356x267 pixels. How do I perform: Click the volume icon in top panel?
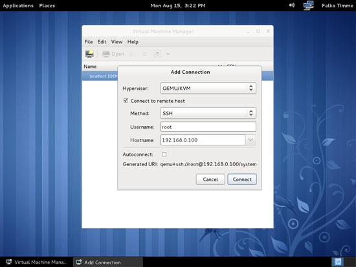click(292, 5)
